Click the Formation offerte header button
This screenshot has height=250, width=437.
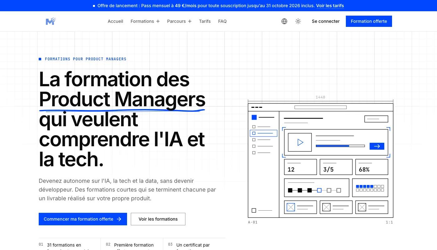coord(369,21)
